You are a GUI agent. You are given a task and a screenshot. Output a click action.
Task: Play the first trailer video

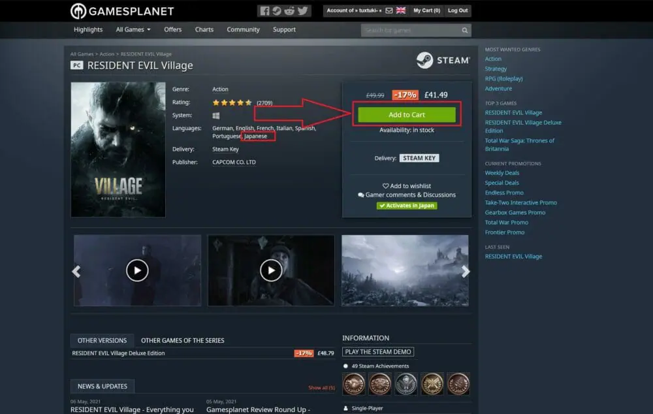click(137, 270)
